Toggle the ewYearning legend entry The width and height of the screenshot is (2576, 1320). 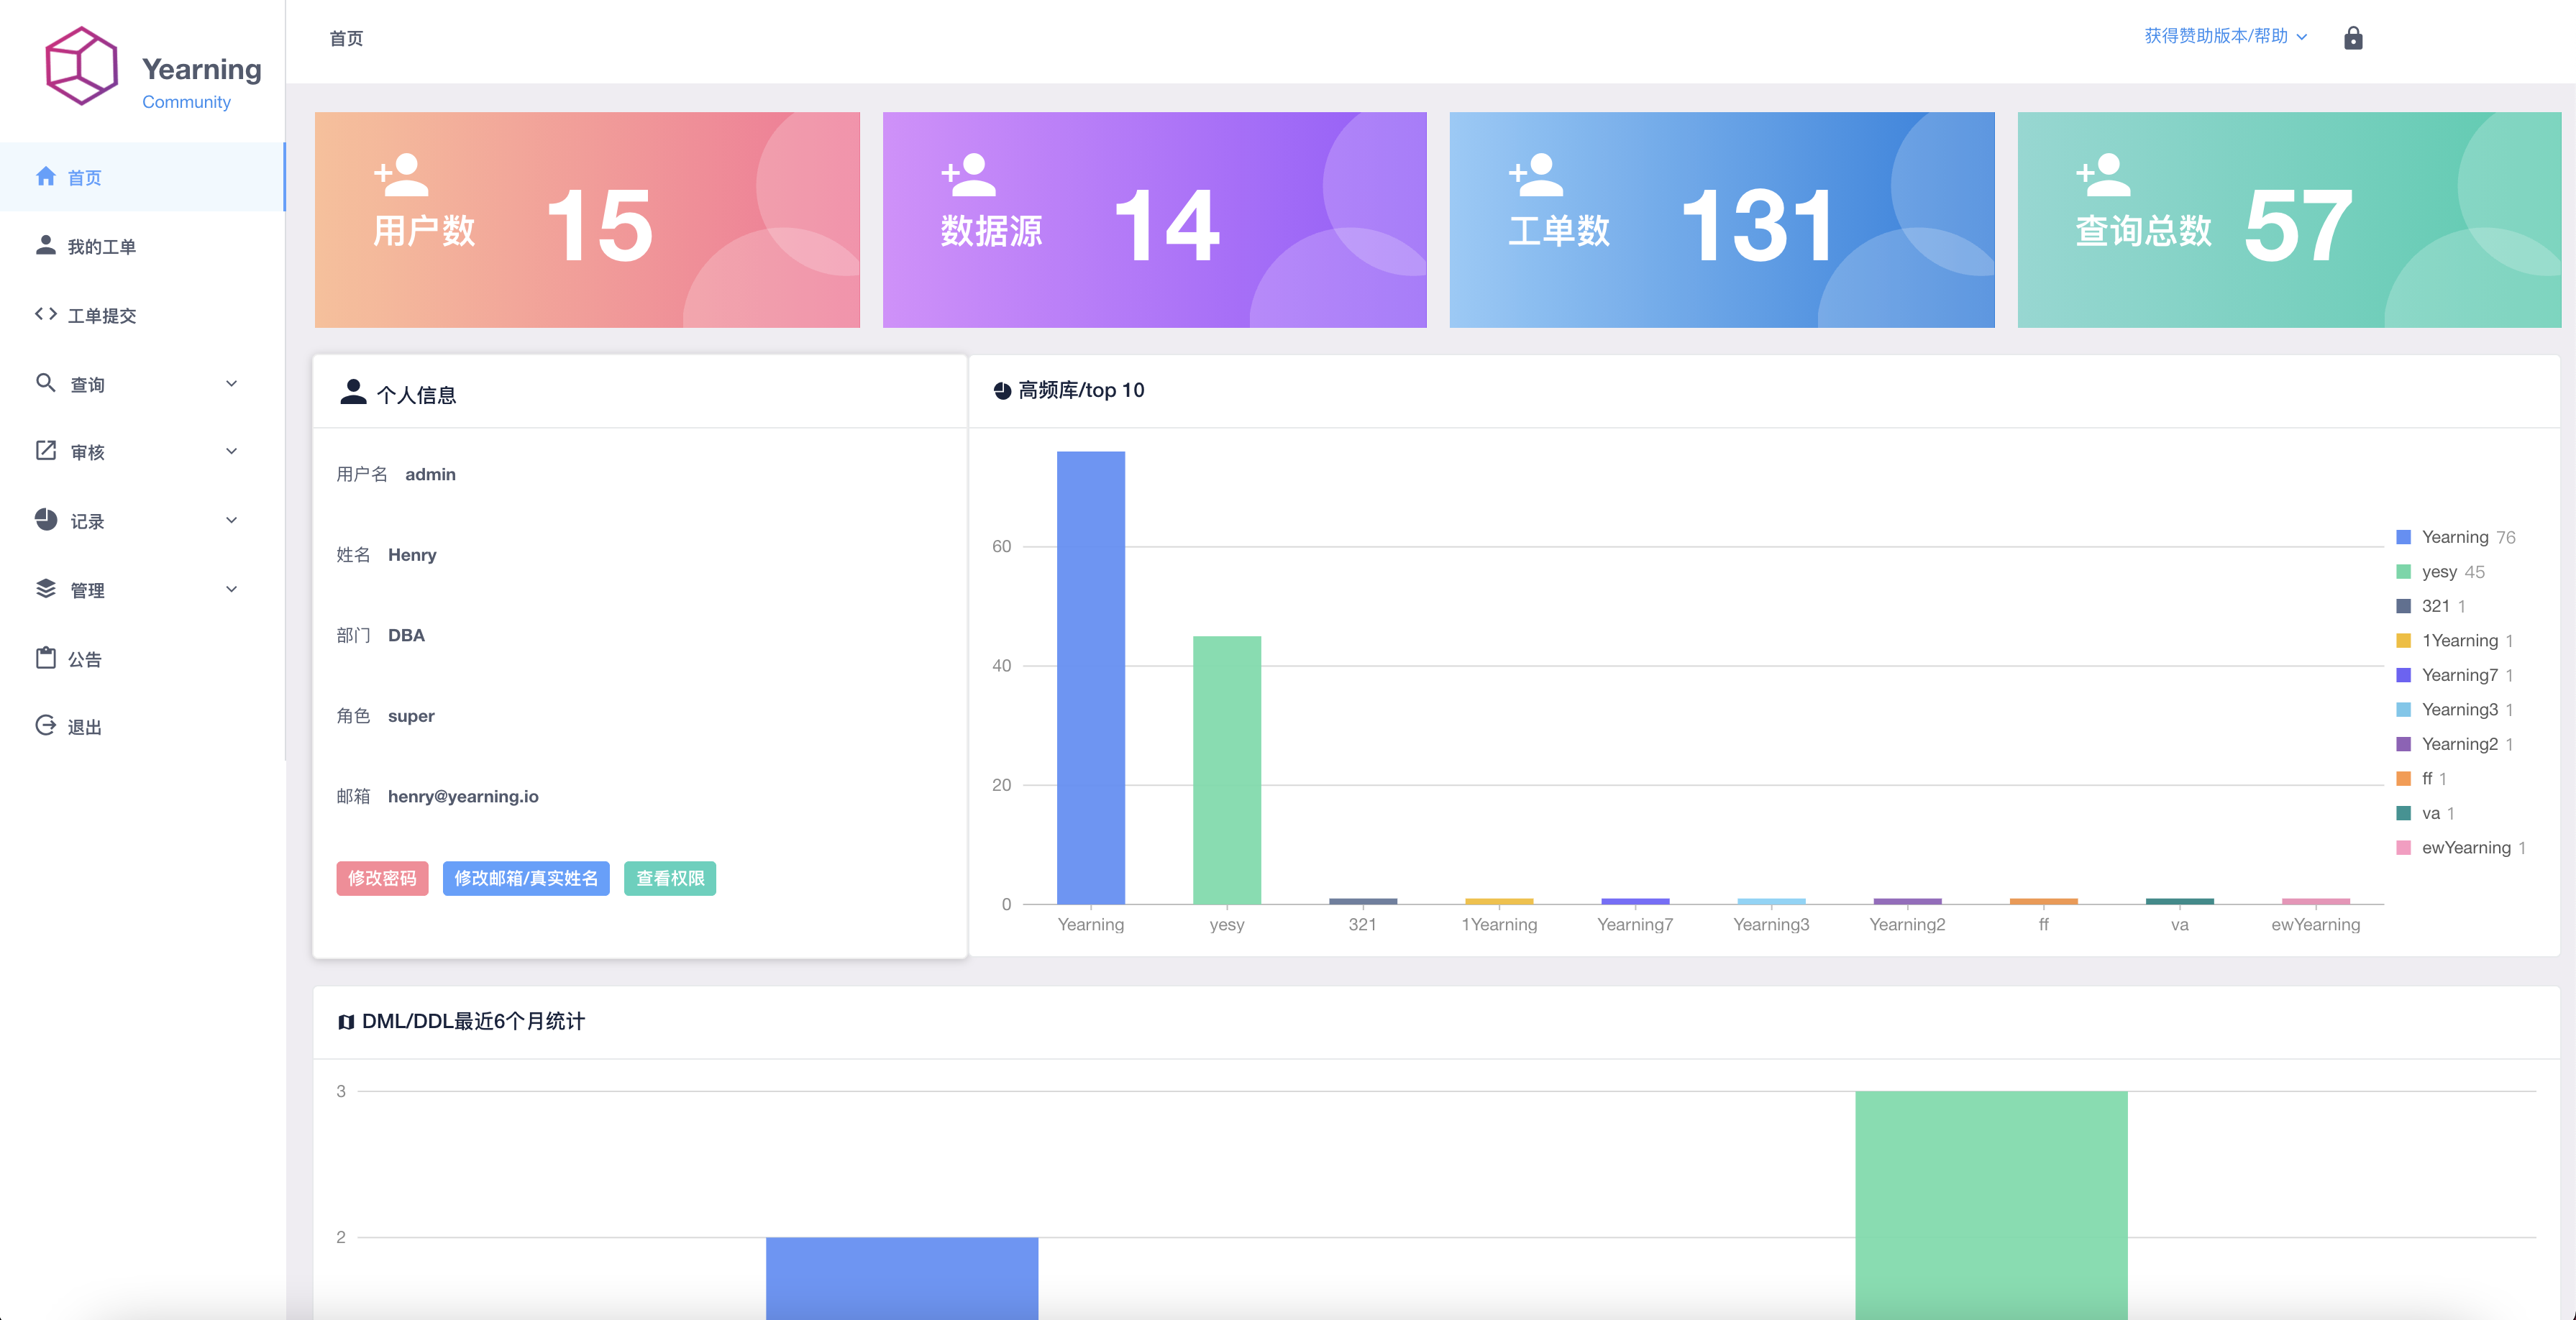click(x=2462, y=848)
